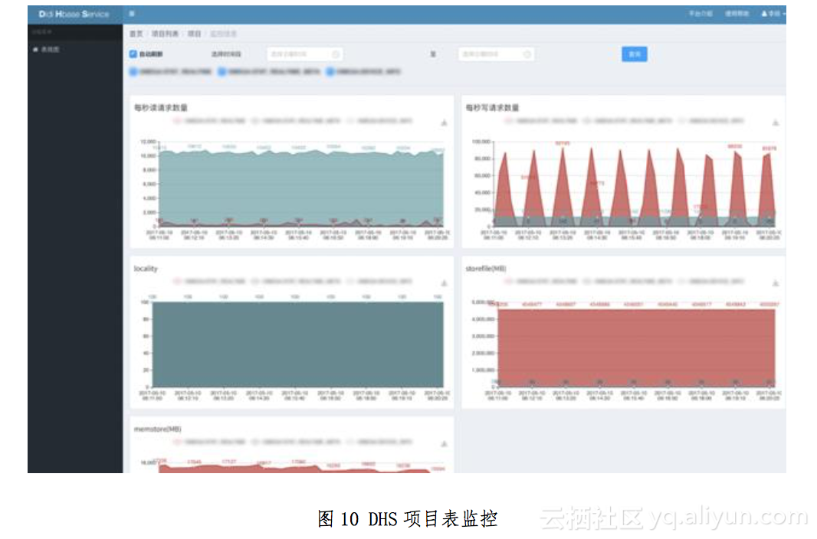The image size is (817, 539).
Task: Click the memstore(MB) chart download icon
Action: pos(444,444)
